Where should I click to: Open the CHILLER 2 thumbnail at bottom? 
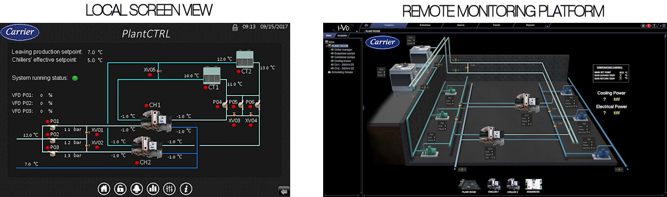pyautogui.click(x=513, y=185)
